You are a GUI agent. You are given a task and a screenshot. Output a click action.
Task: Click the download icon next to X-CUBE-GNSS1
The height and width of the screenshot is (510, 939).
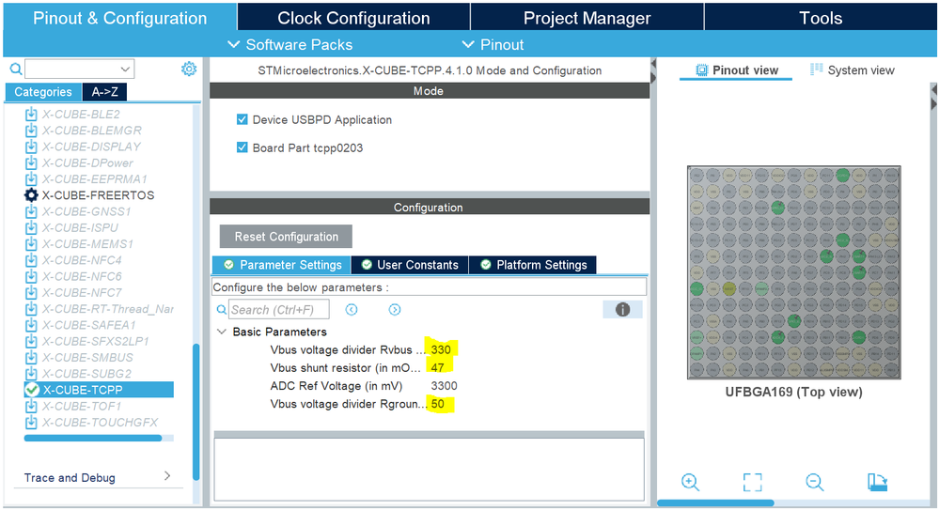coord(31,211)
